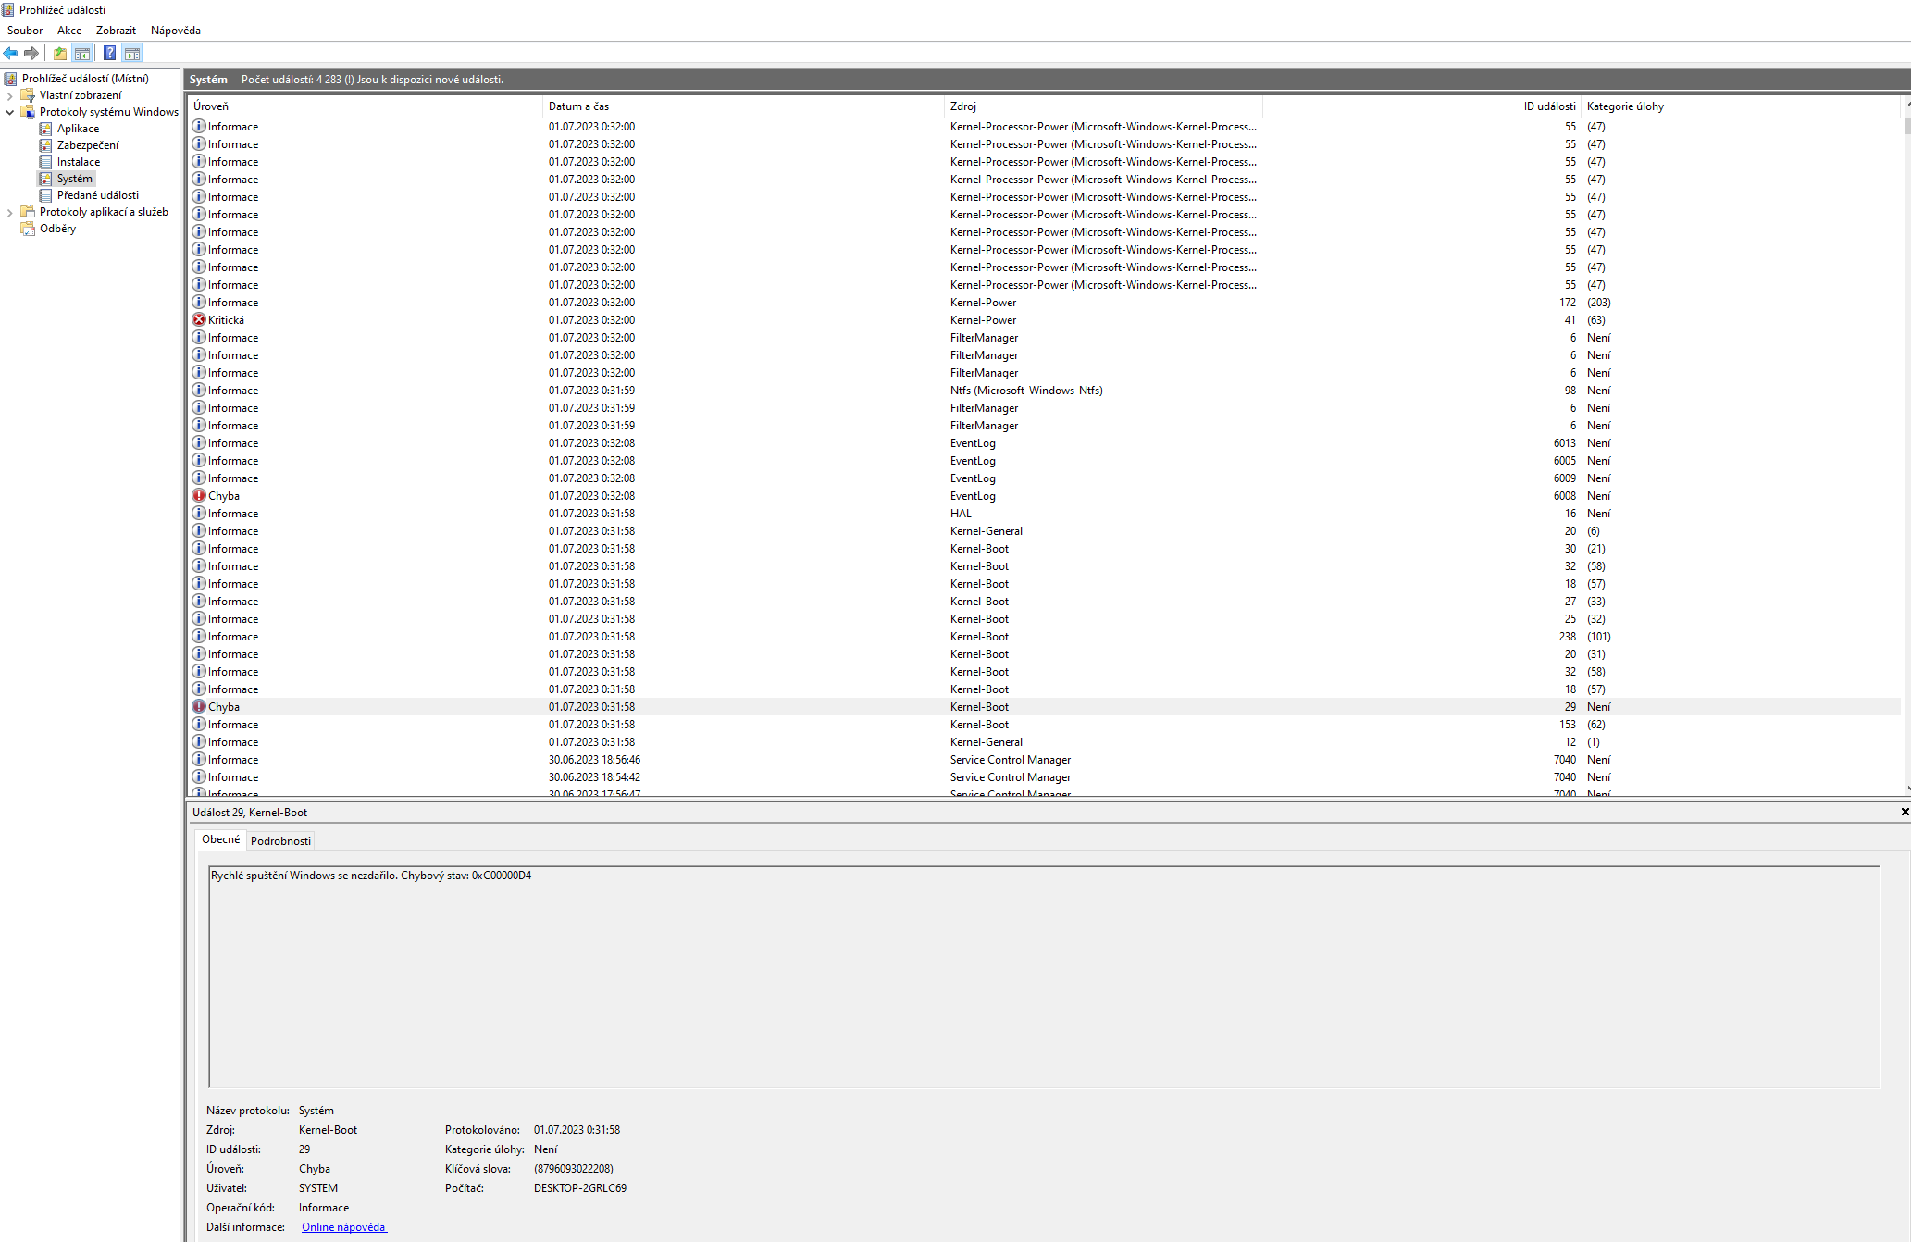The image size is (1911, 1242).
Task: Toggle the show/hide console tree icon
Action: (82, 54)
